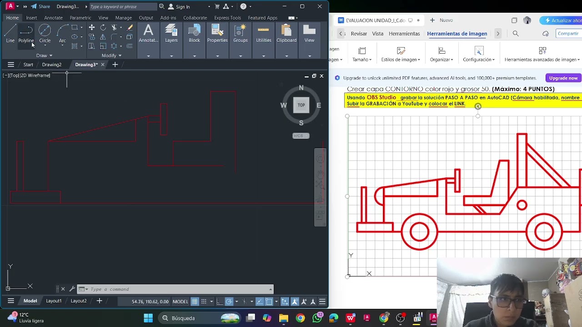Viewport: 582px width, 327px height.
Task: Toggle object snap square icon
Action: (269, 302)
